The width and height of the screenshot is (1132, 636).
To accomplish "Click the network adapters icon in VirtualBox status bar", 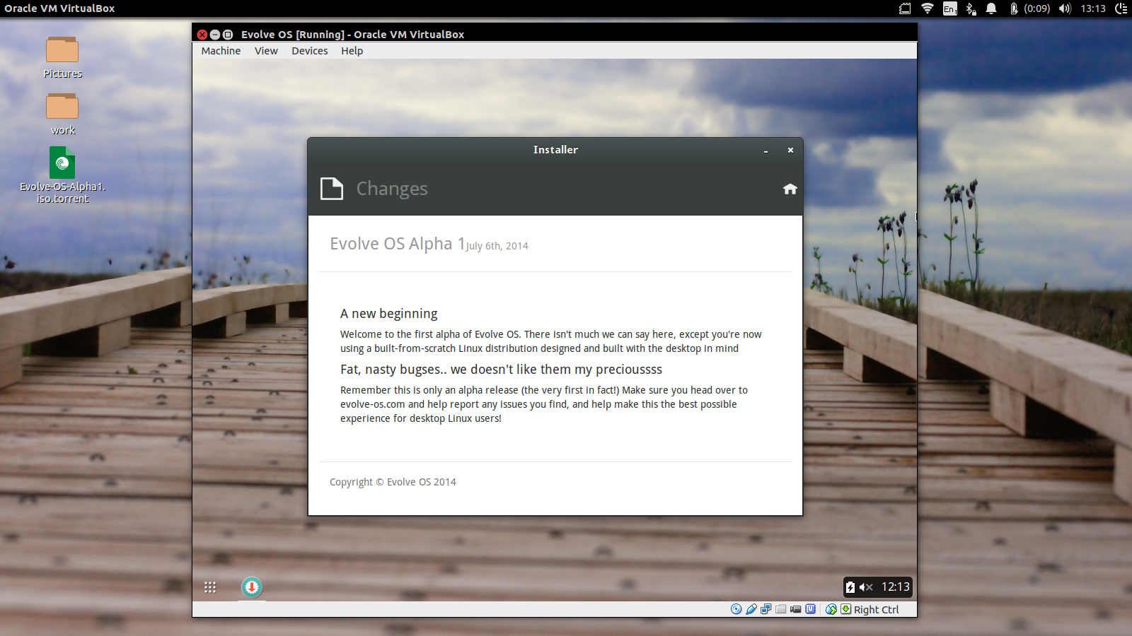I will [x=766, y=609].
